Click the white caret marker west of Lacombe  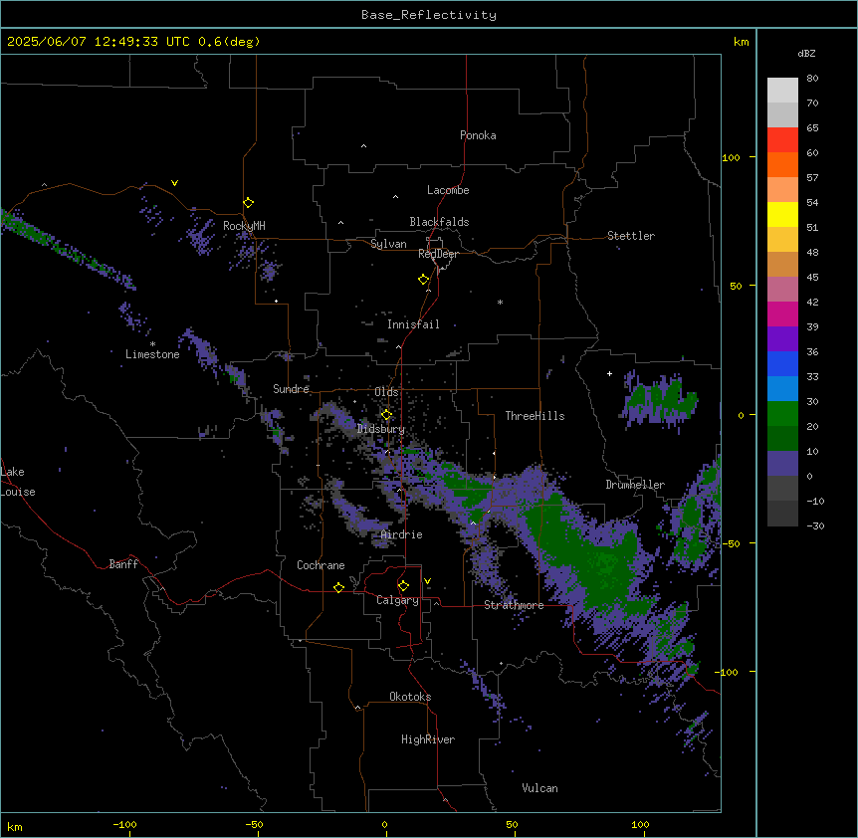pyautogui.click(x=395, y=197)
